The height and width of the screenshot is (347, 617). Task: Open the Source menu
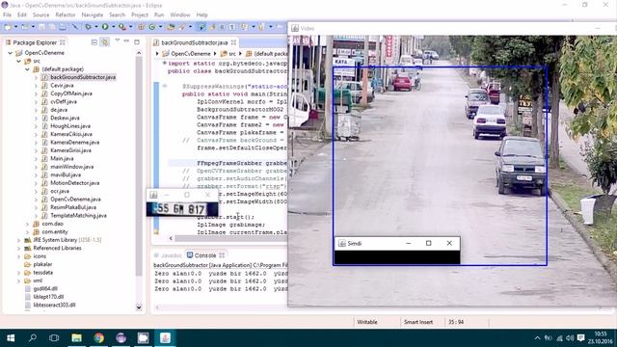40,14
